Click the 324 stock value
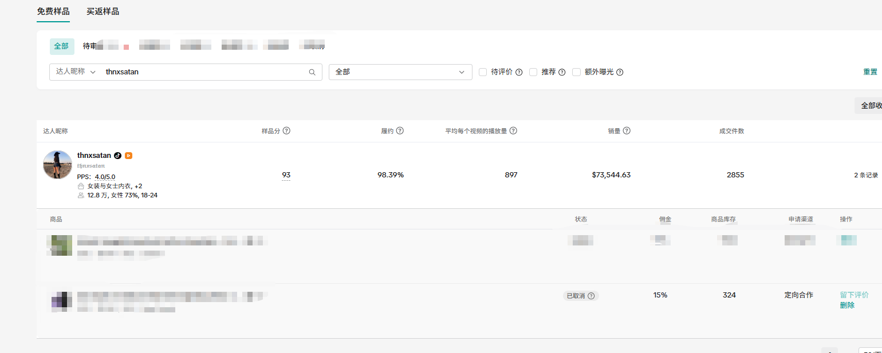The height and width of the screenshot is (353, 882). tap(729, 295)
